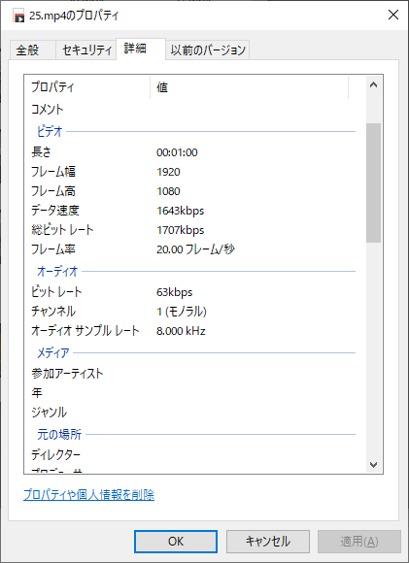The height and width of the screenshot is (563, 409).
Task: Click the ビデオ section header
Action: pos(50,131)
